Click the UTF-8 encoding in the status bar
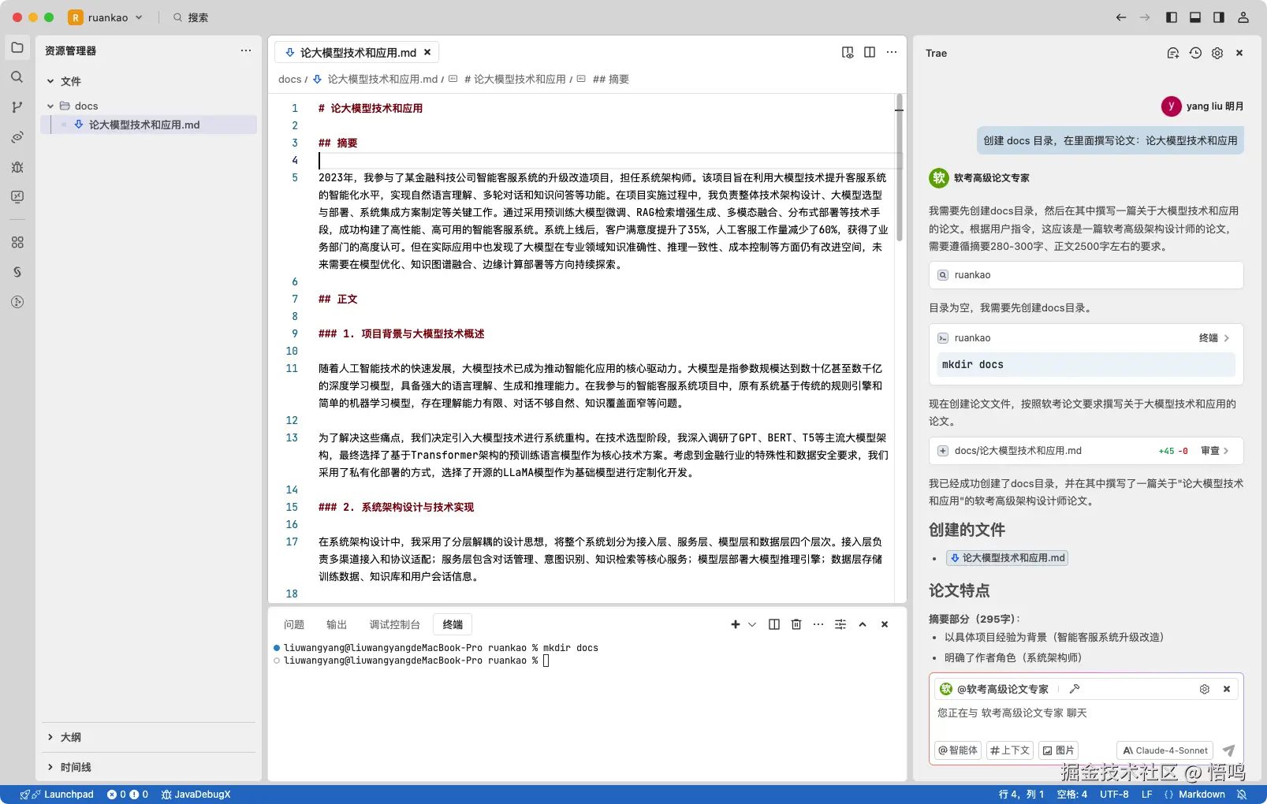Image resolution: width=1267 pixels, height=804 pixels. pyautogui.click(x=1114, y=795)
